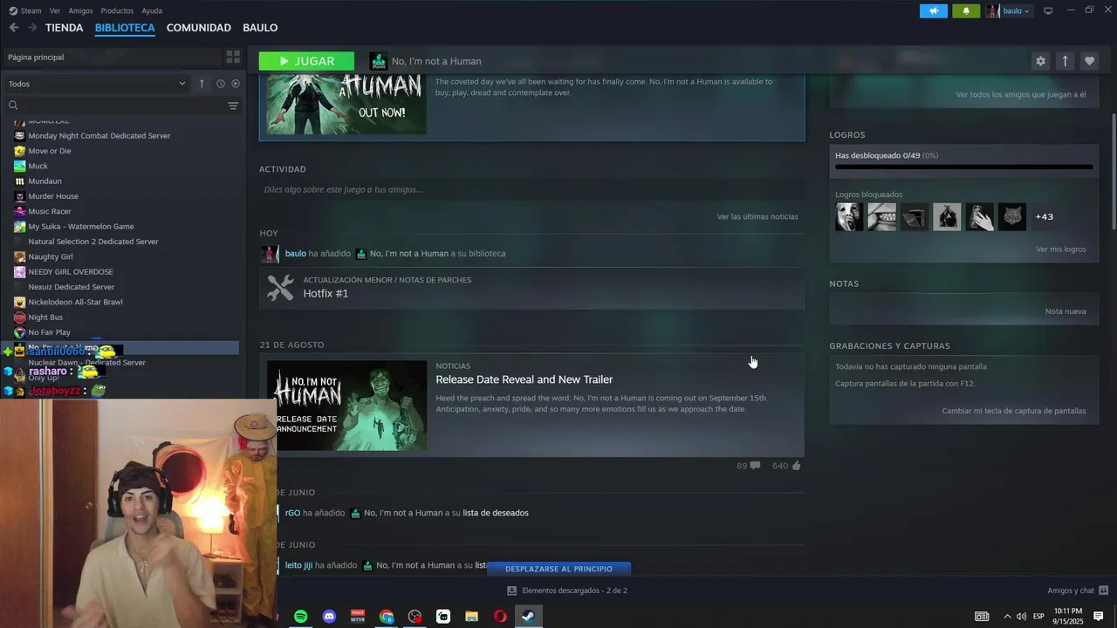Go forward with the right arrow
This screenshot has height=628, width=1117.
32,28
